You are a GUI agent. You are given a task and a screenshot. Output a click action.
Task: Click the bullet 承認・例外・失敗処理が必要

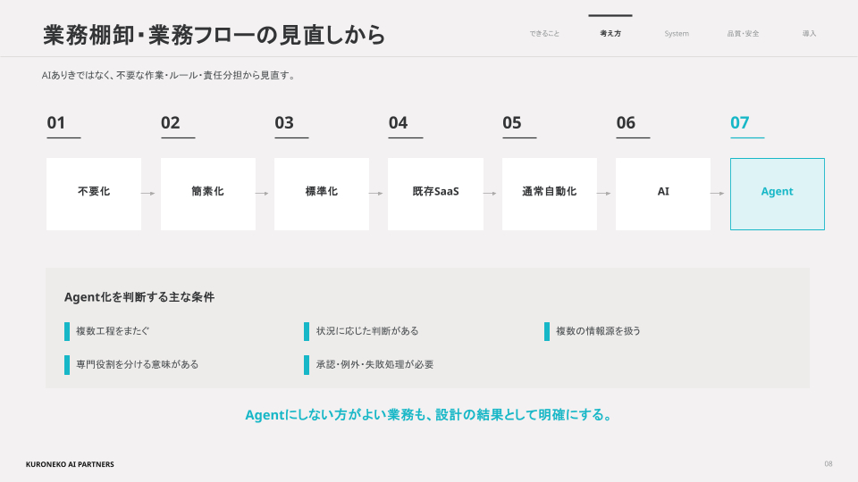[374, 364]
